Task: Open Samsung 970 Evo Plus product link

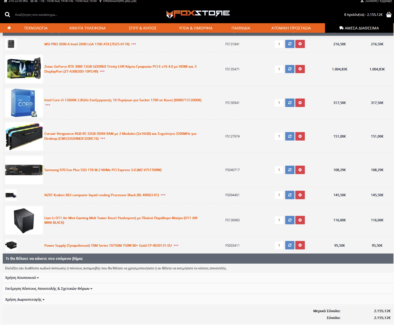Action: (103, 170)
